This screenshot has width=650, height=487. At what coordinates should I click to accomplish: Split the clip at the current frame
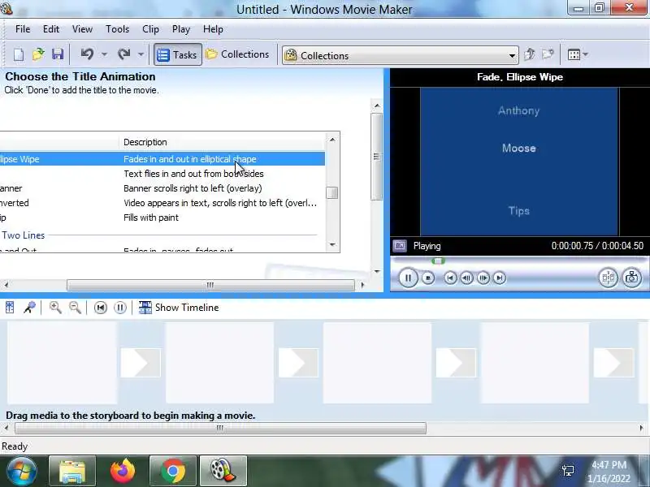[x=608, y=278]
